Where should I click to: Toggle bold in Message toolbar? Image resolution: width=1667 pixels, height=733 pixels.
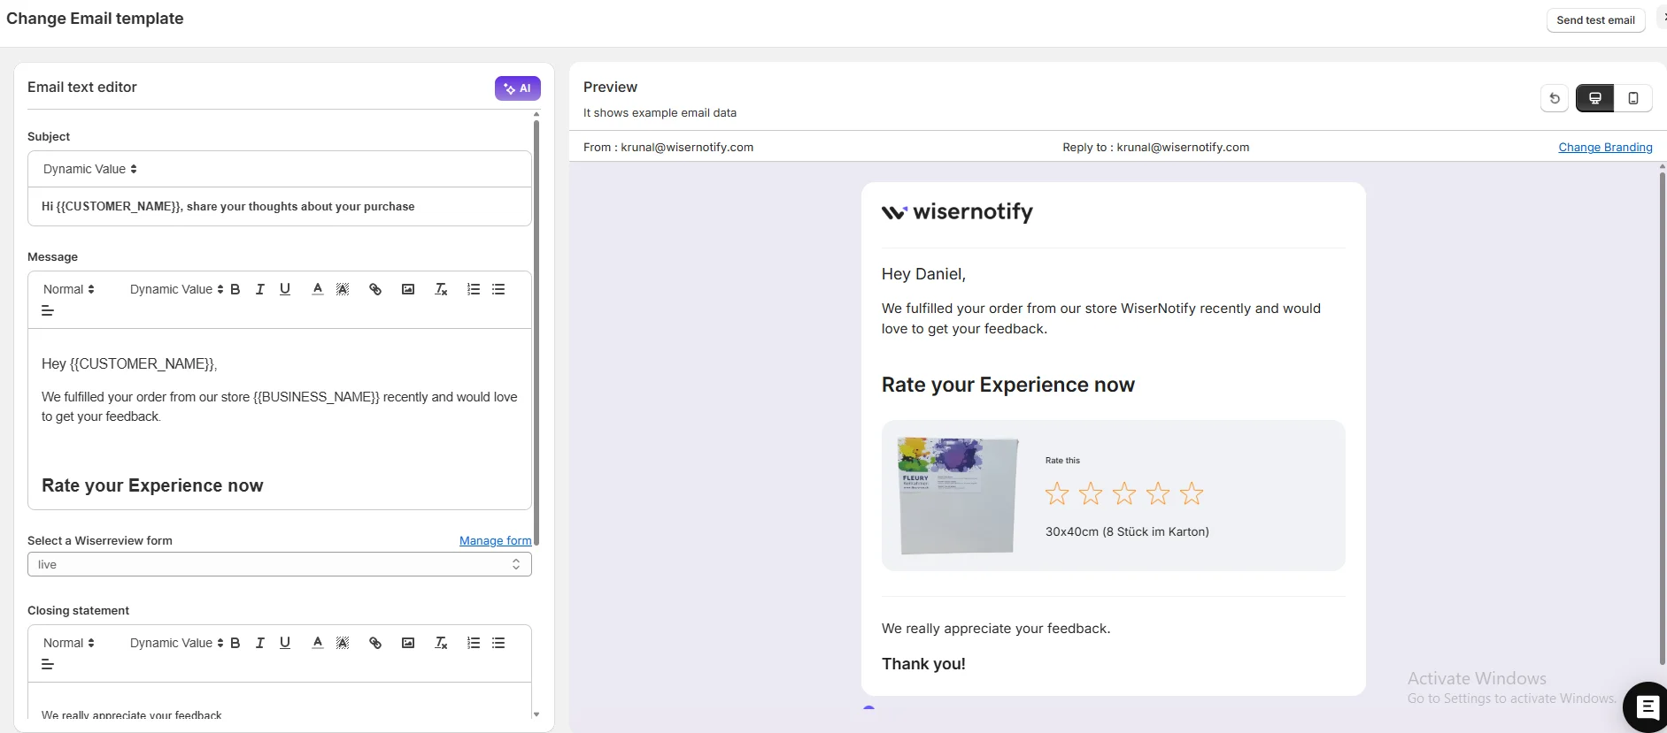pos(235,289)
